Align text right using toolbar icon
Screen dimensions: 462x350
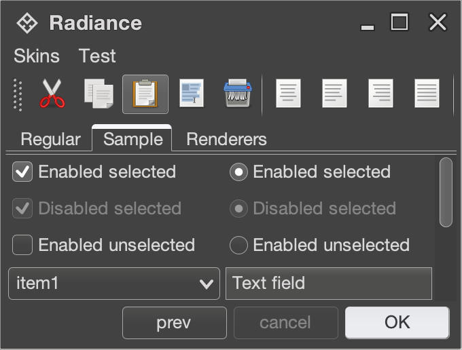pyautogui.click(x=380, y=94)
